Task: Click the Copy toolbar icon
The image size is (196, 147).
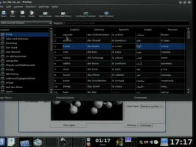Action: (22, 14)
